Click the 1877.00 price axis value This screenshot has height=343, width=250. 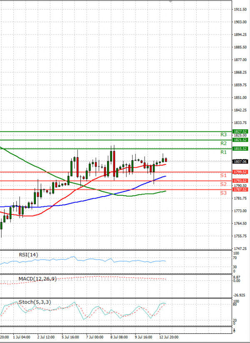(240, 60)
